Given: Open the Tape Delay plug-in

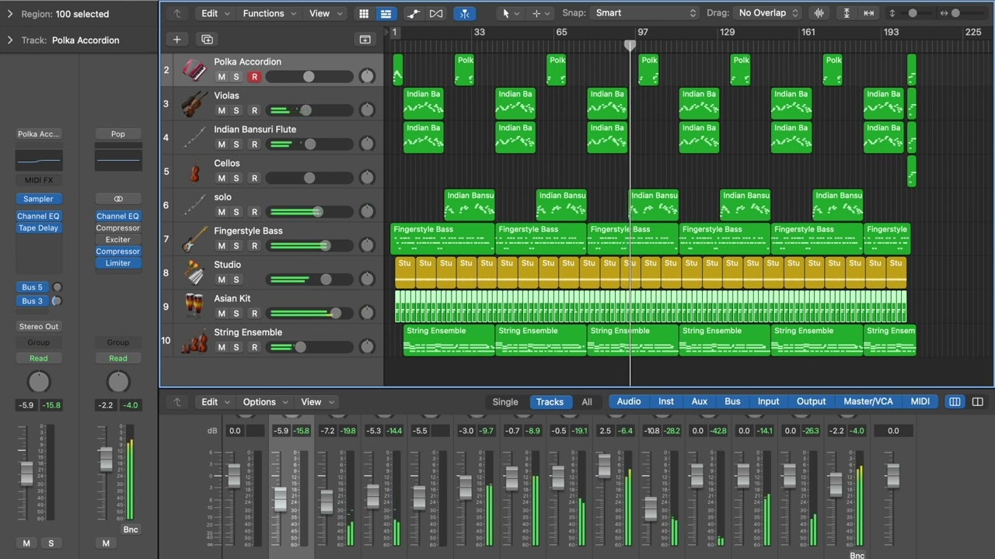Looking at the screenshot, I should click(38, 228).
